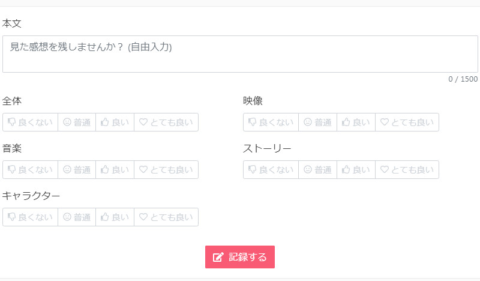Click heart icon under キャラクター rating

click(143, 217)
